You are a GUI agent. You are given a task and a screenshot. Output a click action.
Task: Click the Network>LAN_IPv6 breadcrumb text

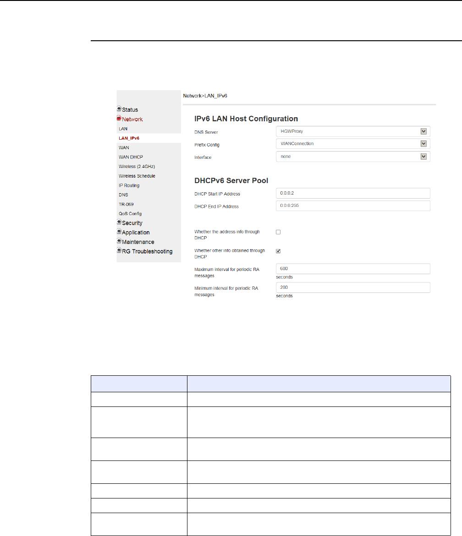click(205, 96)
